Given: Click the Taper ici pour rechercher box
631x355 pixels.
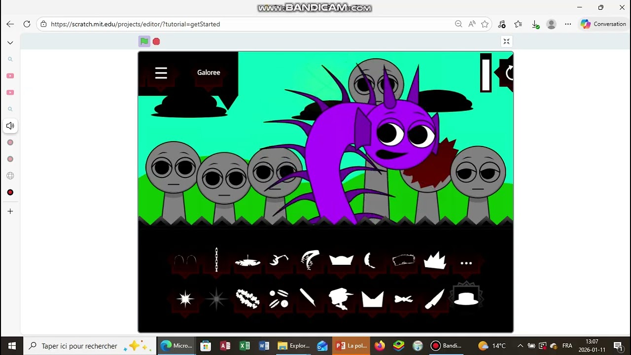Looking at the screenshot, I should tap(90, 346).
